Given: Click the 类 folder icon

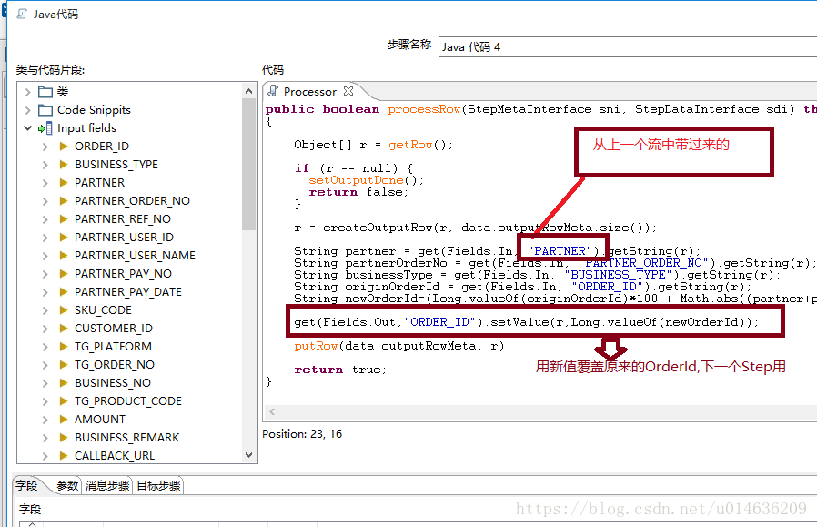Looking at the screenshot, I should pos(45,92).
